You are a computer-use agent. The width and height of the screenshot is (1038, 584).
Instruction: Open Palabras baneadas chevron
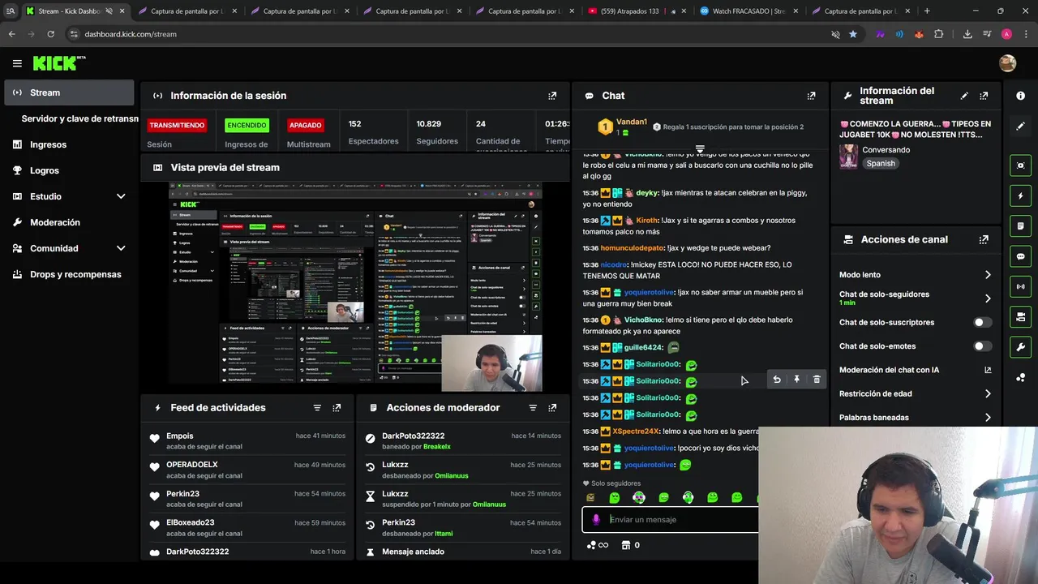click(x=988, y=418)
